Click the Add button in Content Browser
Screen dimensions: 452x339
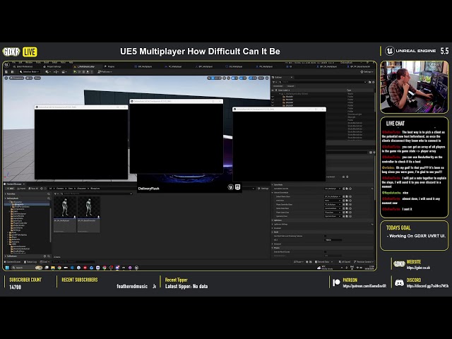pyautogui.click(x=10, y=189)
